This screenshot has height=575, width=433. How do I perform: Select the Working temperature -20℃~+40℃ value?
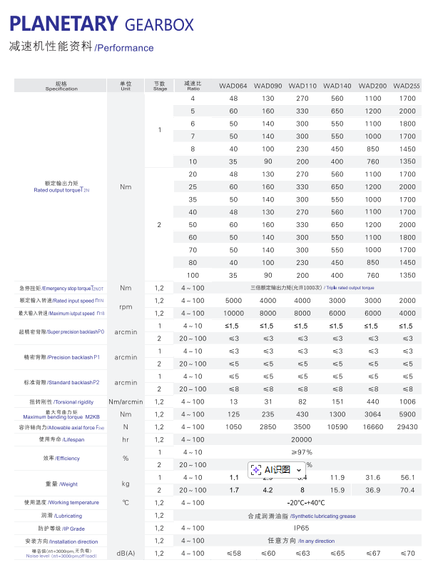302,503
